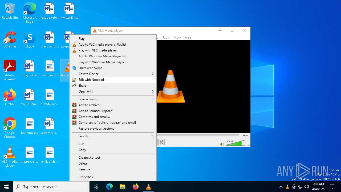
Task: Open Task View from the taskbar
Action: (x=96, y=187)
